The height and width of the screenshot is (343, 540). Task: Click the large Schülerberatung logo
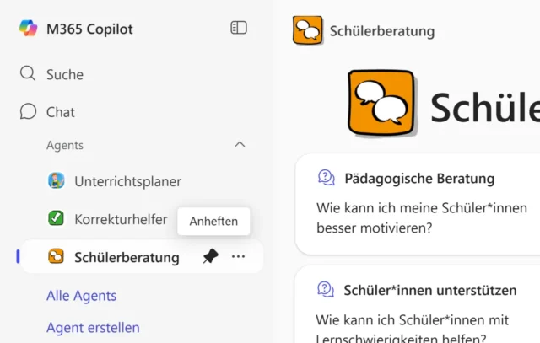(382, 105)
